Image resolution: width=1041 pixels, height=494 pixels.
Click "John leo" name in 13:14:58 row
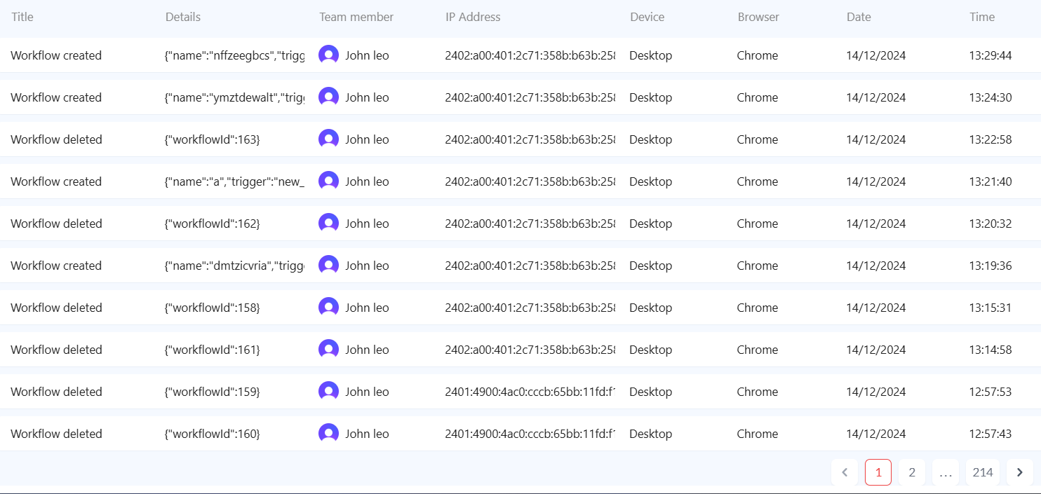(367, 350)
